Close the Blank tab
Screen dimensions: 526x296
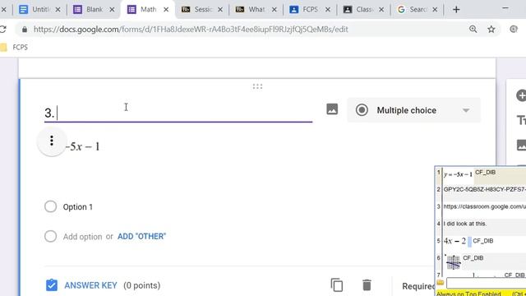112,10
